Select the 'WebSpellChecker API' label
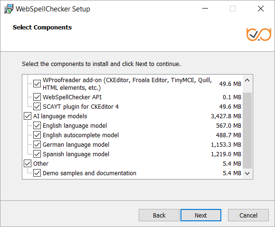Image resolution: width=275 pixels, height=227 pixels. pyautogui.click(x=72, y=97)
